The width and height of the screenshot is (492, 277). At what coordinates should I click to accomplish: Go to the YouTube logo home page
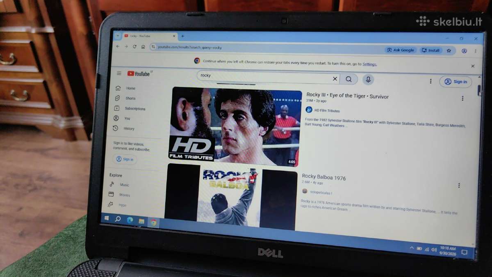pos(139,74)
